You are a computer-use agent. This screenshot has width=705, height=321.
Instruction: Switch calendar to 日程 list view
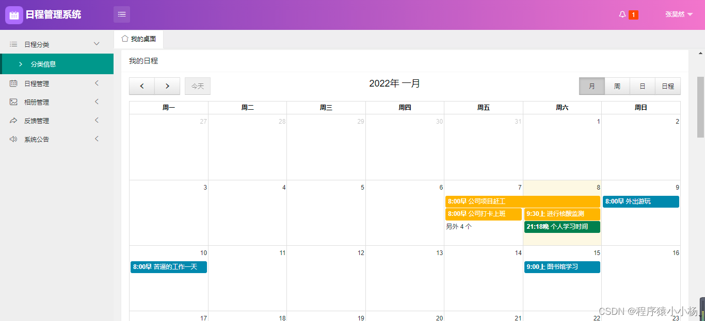tap(668, 86)
